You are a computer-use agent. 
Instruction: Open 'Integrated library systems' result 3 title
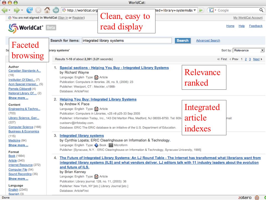click(82, 136)
